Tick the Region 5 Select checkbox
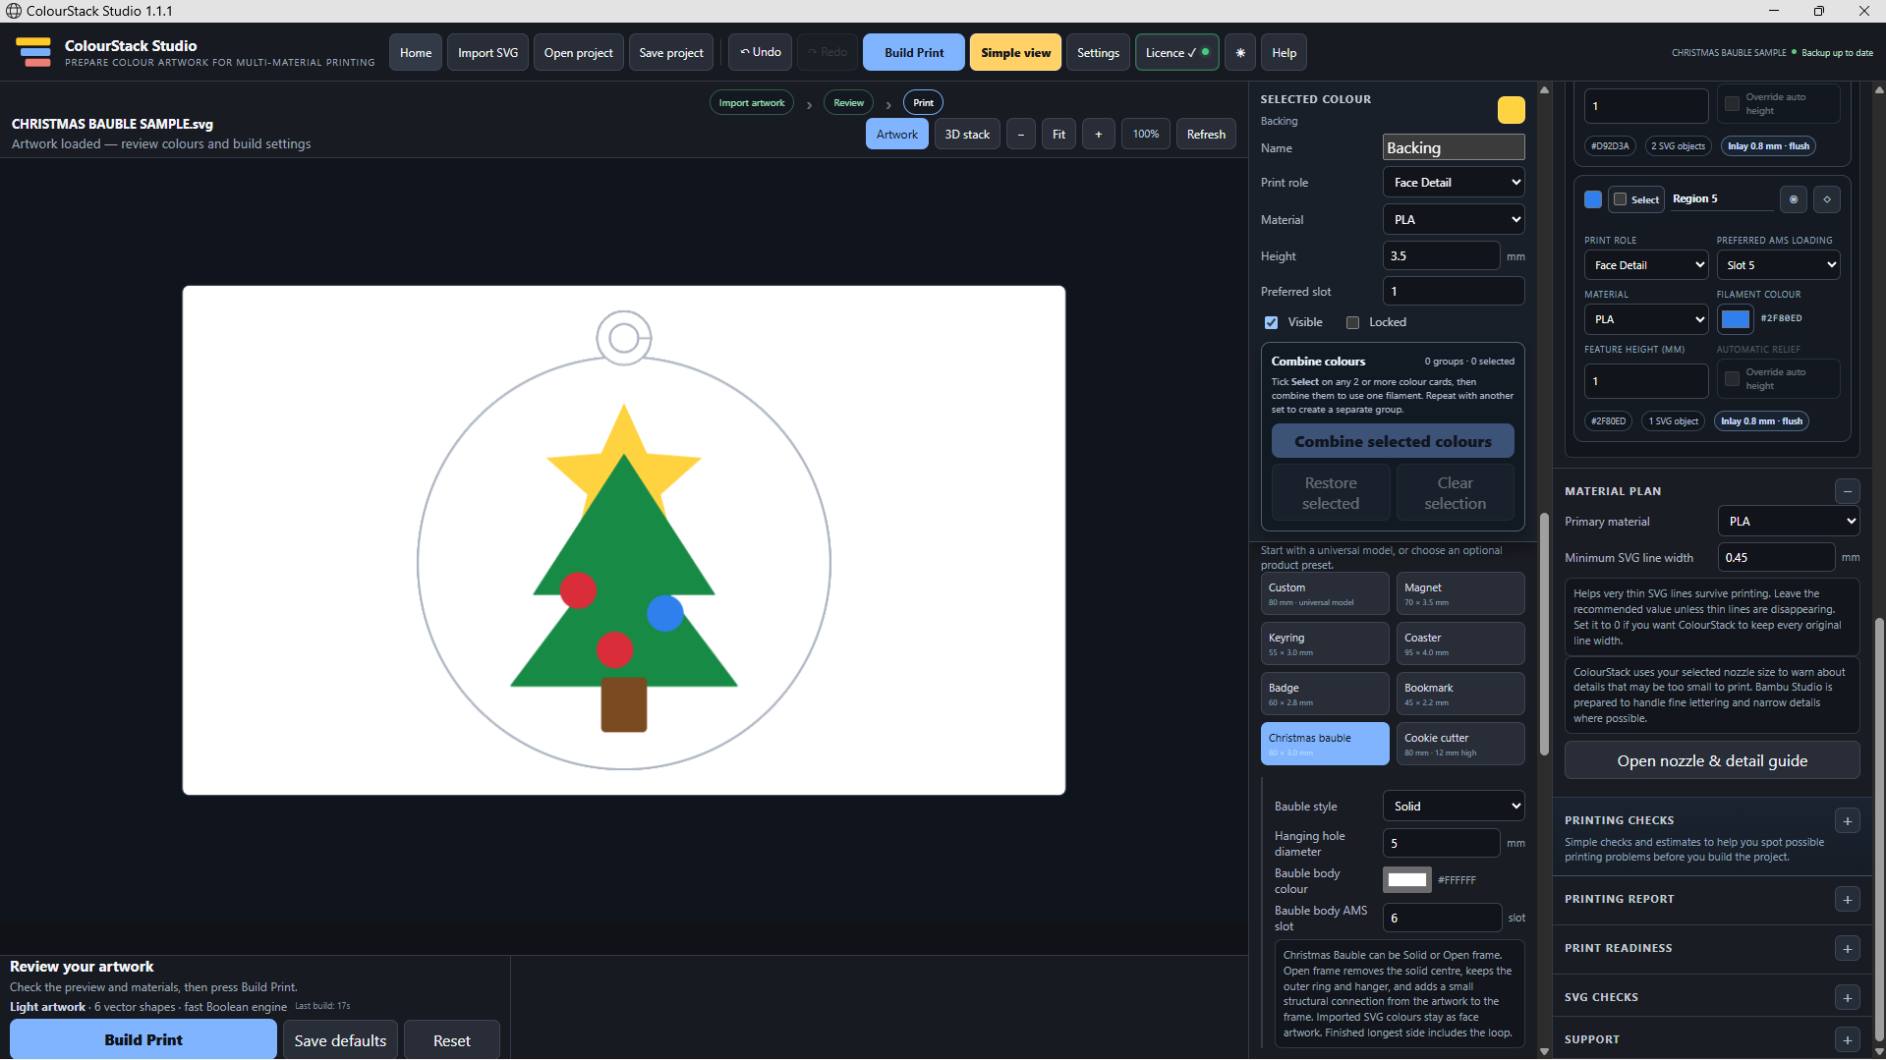Viewport: 1886px width, 1060px height. [1621, 199]
